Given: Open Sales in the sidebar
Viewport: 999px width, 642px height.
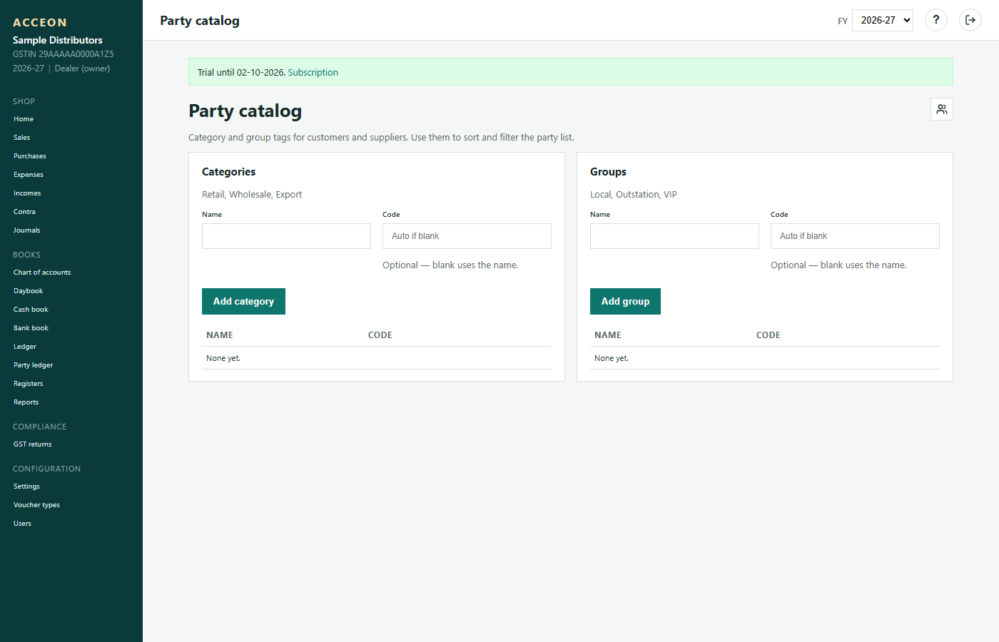Looking at the screenshot, I should click(x=22, y=138).
